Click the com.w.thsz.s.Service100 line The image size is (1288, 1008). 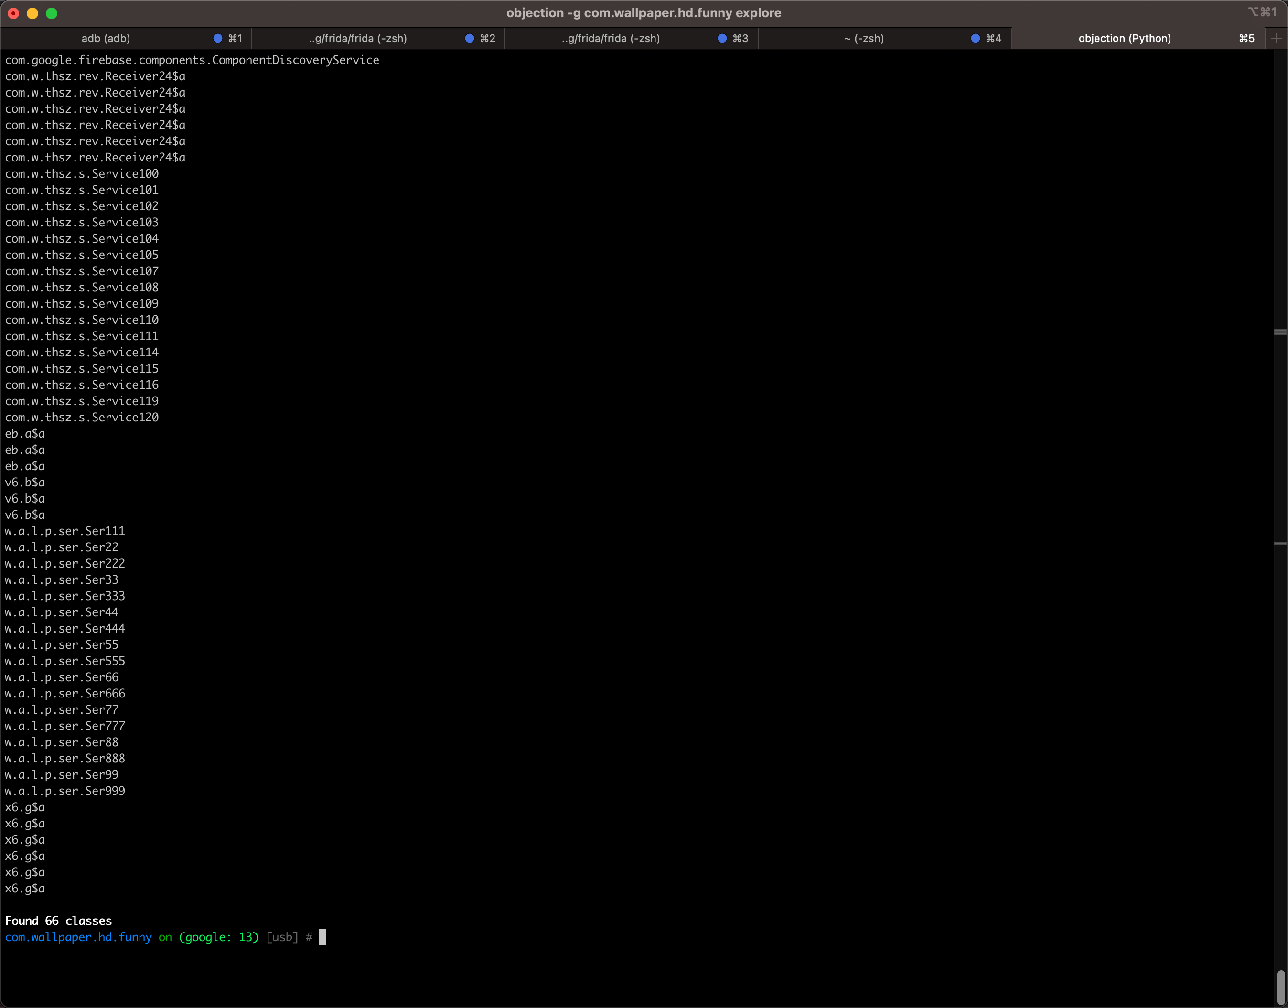point(82,173)
